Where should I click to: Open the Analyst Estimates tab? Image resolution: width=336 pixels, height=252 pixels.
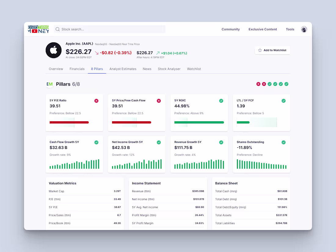pyautogui.click(x=123, y=69)
